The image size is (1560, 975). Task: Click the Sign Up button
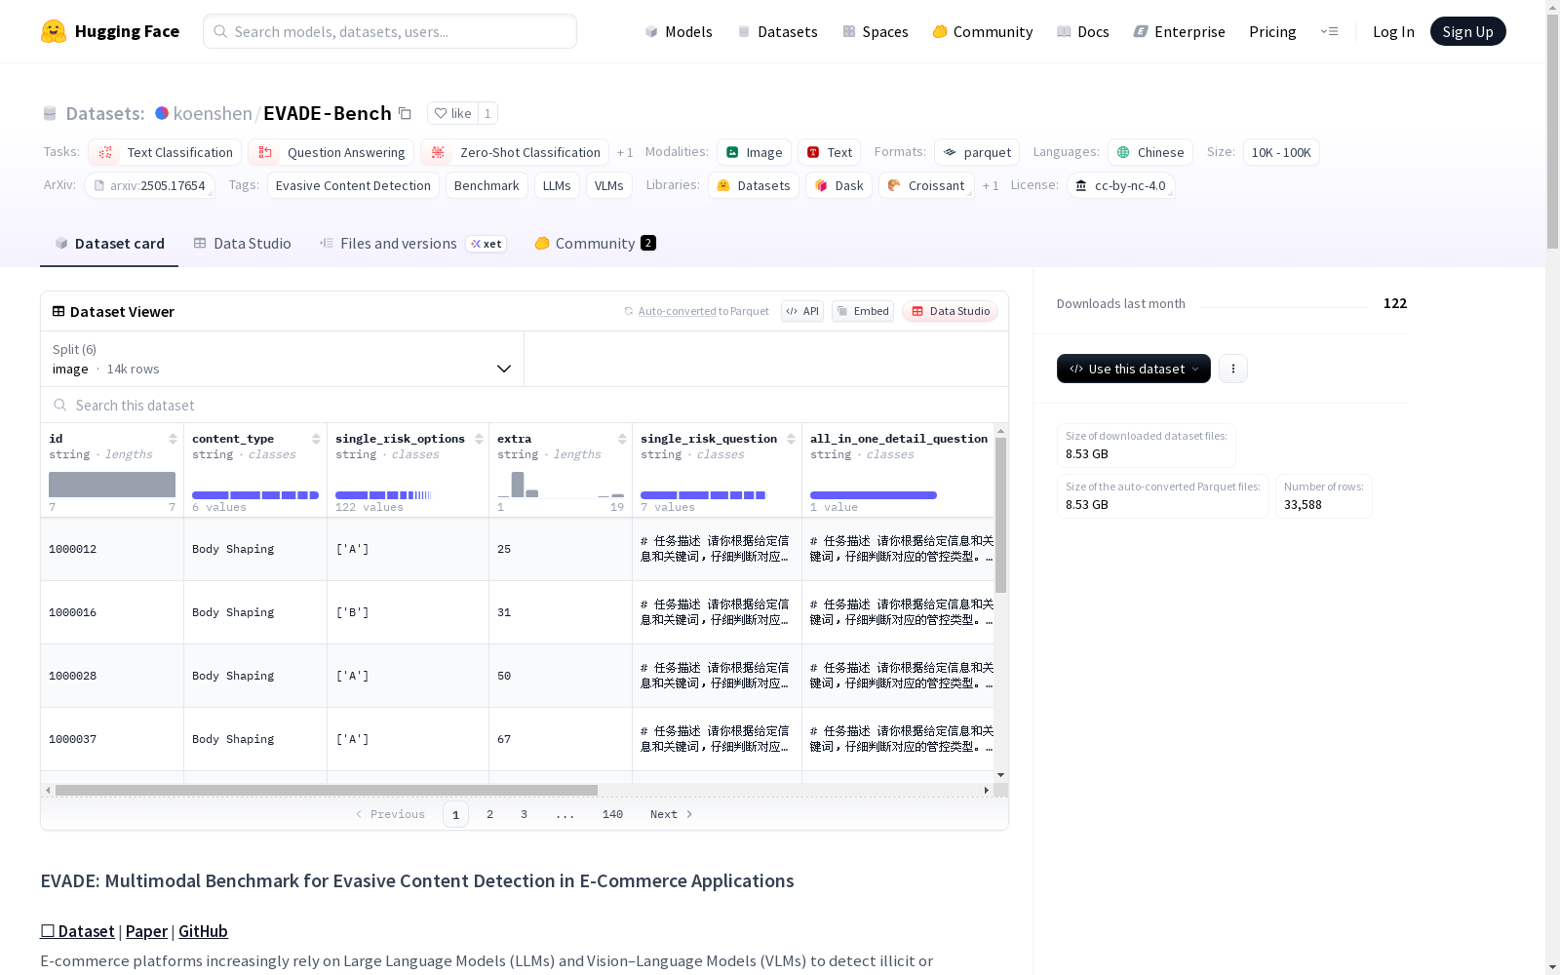point(1468,31)
